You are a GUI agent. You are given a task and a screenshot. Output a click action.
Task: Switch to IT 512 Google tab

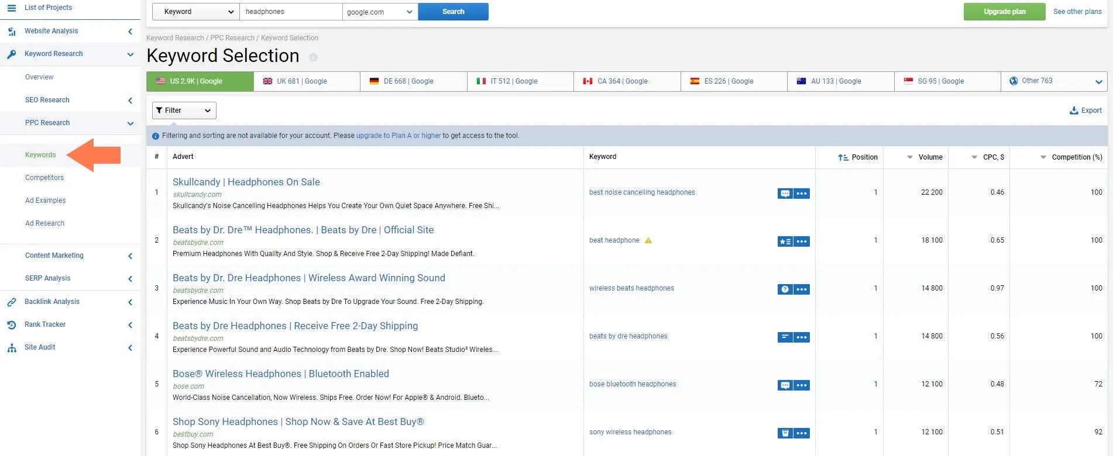point(521,81)
